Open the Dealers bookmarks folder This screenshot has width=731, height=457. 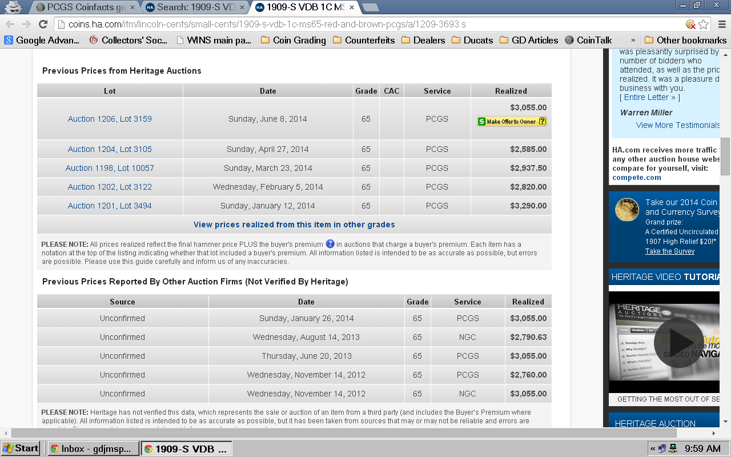pos(423,40)
